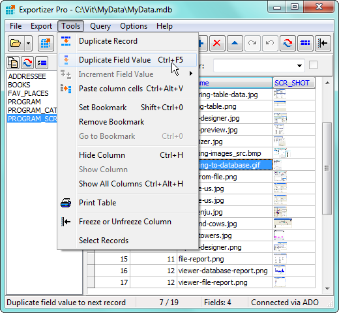This screenshot has height=313, width=339.
Task: Open the Help menu
Action: coord(164,26)
